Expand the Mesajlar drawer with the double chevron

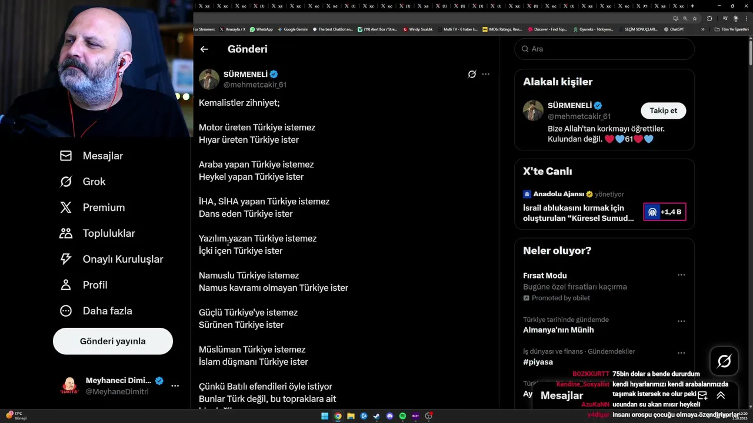point(721,395)
